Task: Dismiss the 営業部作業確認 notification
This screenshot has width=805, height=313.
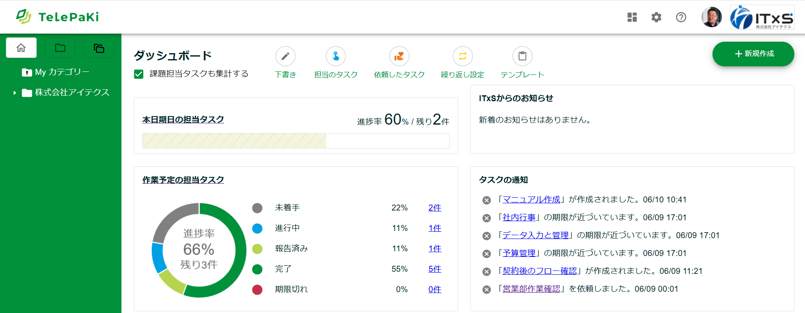Action: coord(486,290)
